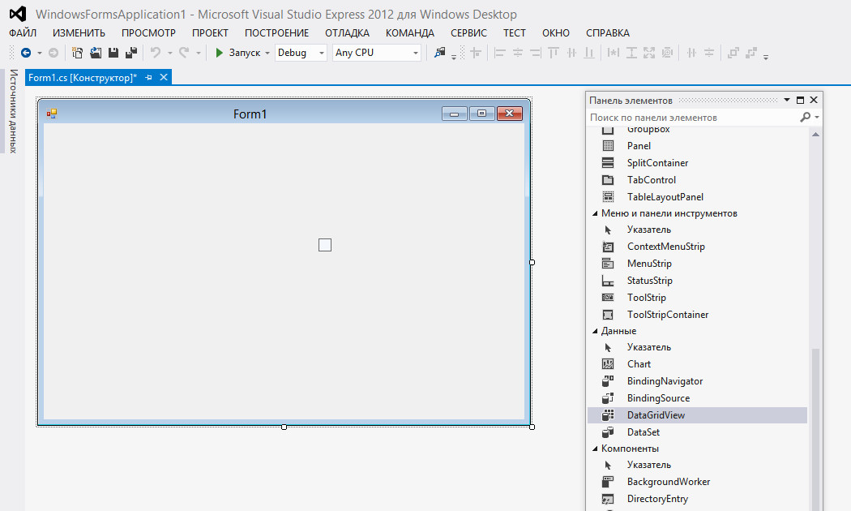Select TabControl in the toolbox

(x=697, y=180)
